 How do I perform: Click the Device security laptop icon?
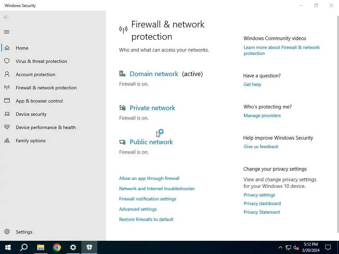[7, 114]
